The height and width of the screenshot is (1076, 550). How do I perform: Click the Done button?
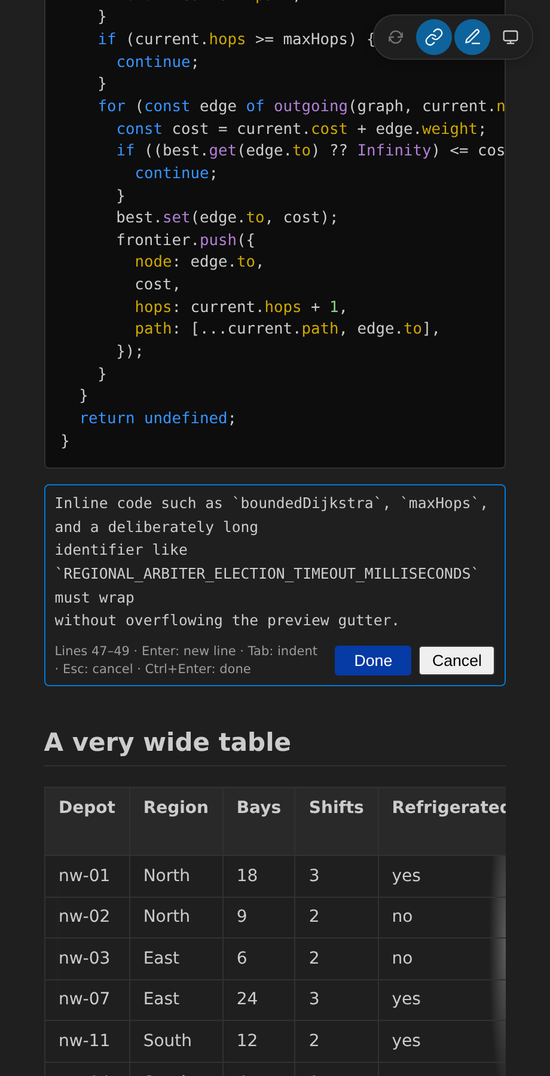373,661
